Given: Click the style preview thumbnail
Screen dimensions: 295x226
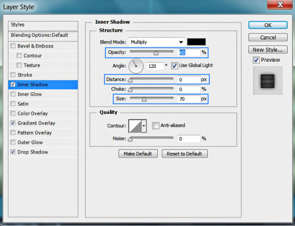Looking at the screenshot, I should (x=268, y=81).
